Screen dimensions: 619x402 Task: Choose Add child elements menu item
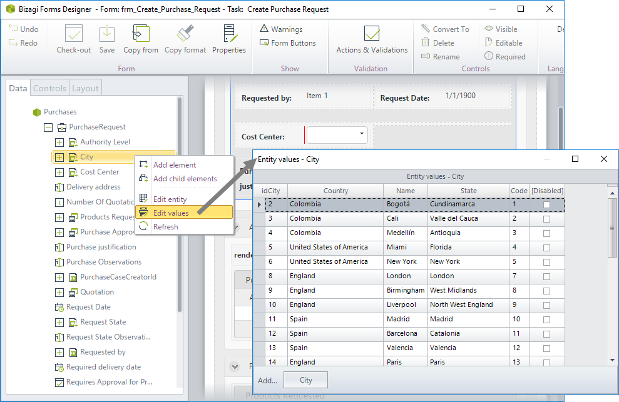184,179
